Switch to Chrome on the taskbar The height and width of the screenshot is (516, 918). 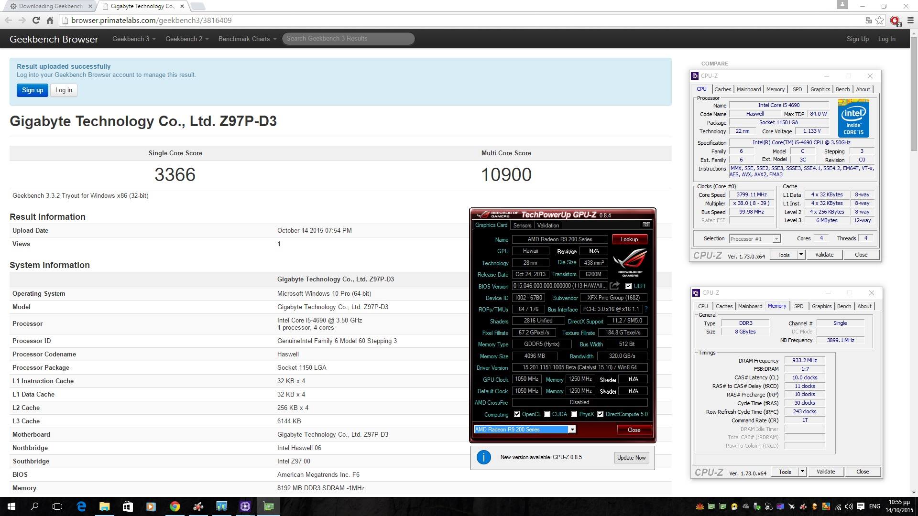click(175, 506)
